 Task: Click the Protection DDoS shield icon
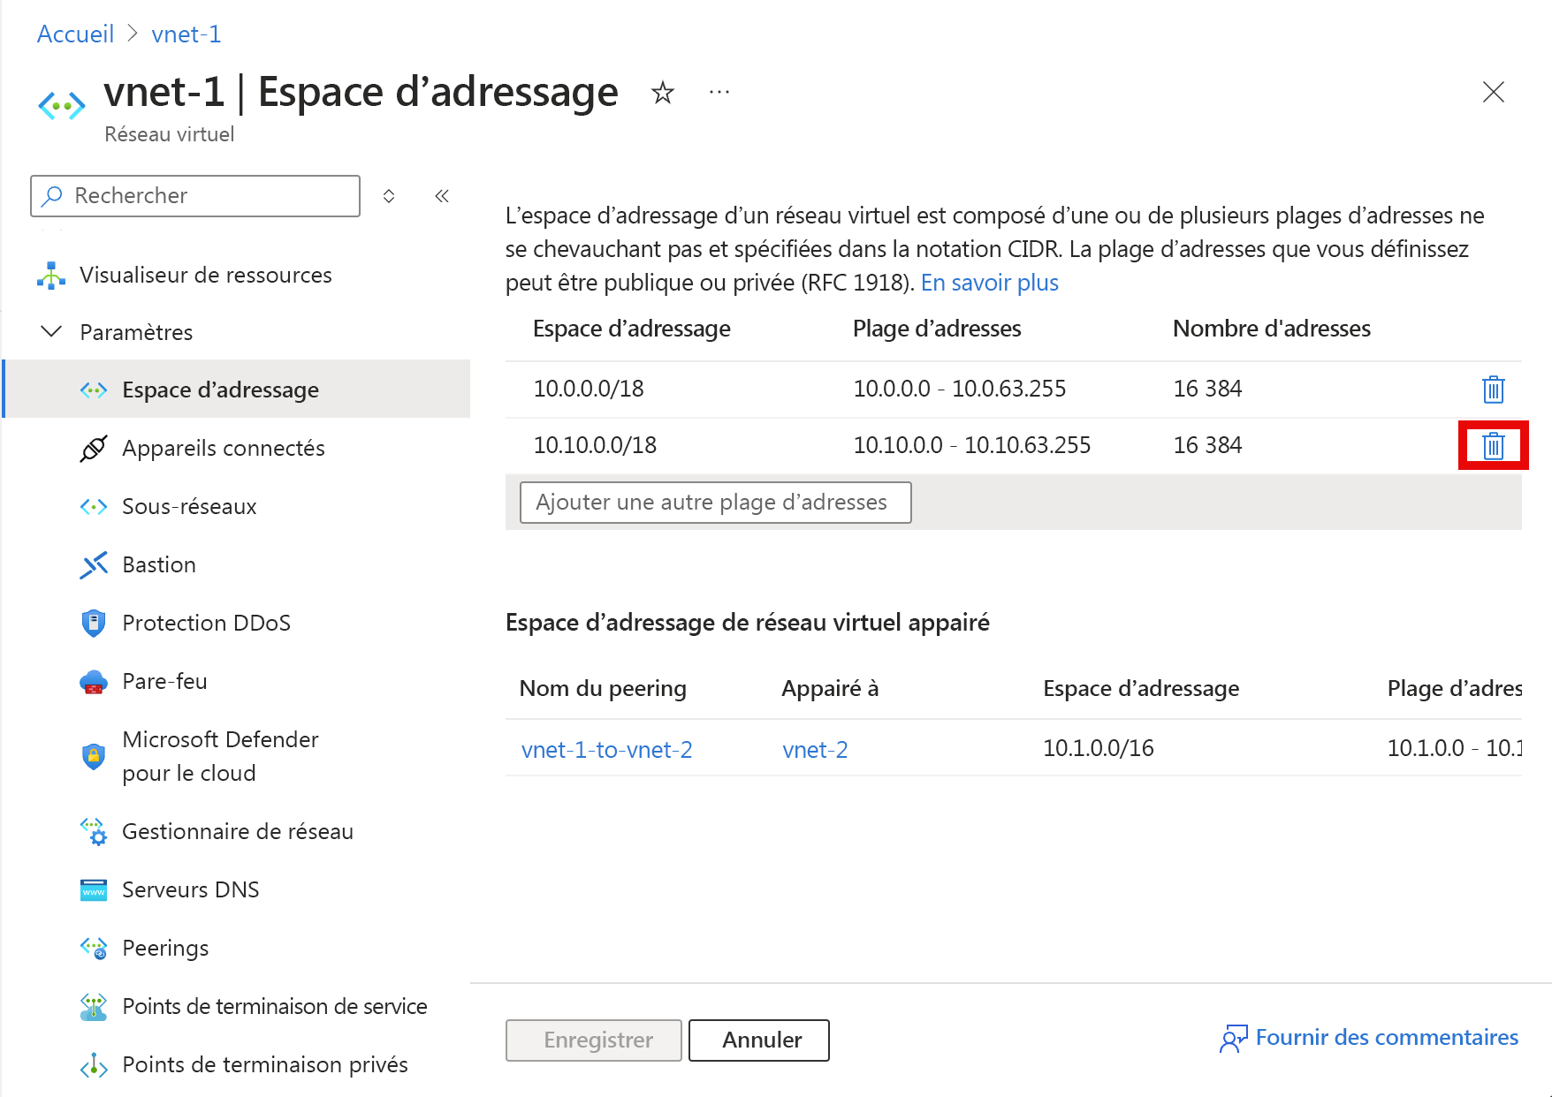tap(94, 623)
